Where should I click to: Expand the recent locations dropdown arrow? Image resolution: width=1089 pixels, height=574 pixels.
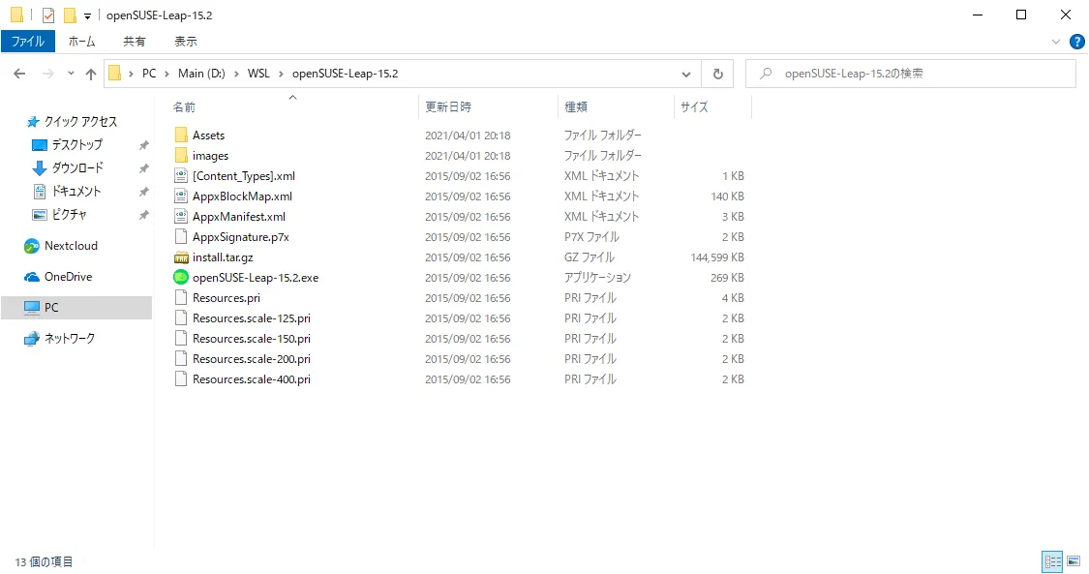(71, 74)
